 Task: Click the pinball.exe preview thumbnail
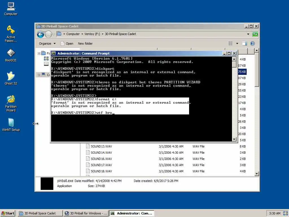click(x=47, y=184)
